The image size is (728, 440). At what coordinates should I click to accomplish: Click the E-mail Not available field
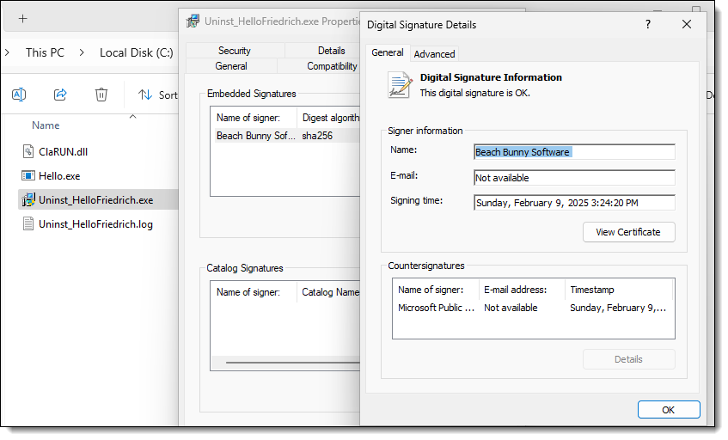tap(574, 178)
